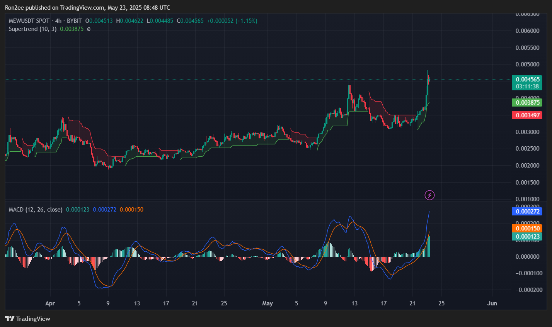The image size is (552, 327).
Task: Click the orange 0.000150 signal value badge
Action: point(527,228)
